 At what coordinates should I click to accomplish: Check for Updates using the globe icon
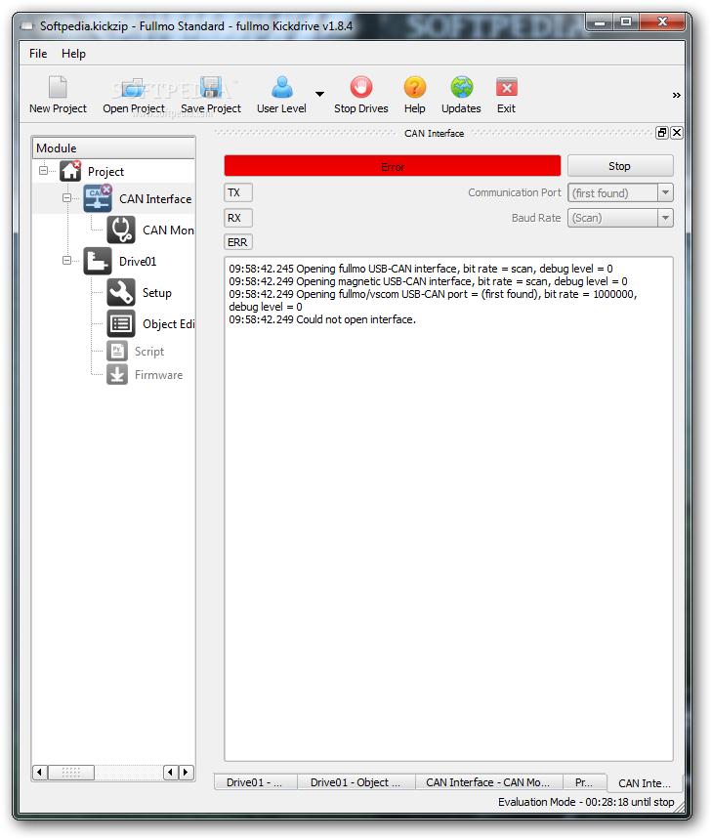[461, 87]
